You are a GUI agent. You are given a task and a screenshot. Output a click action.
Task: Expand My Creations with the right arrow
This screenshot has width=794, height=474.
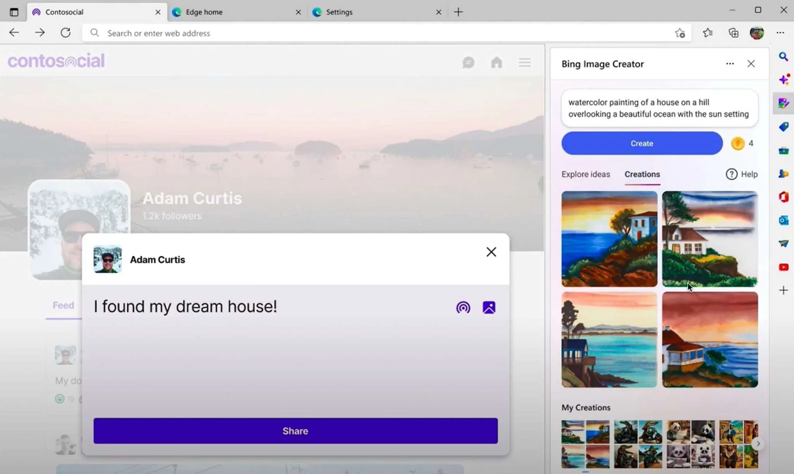click(x=758, y=443)
